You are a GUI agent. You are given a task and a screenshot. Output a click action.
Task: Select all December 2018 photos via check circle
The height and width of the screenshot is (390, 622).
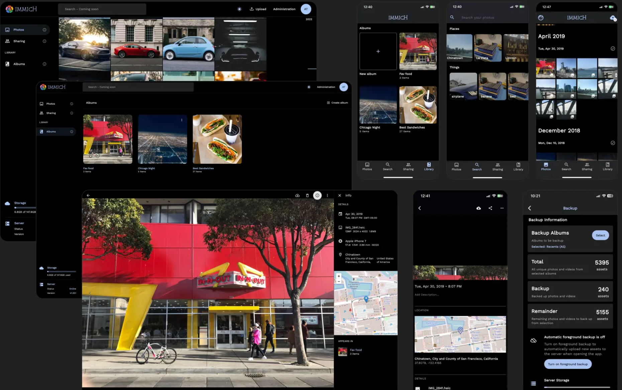tap(613, 143)
